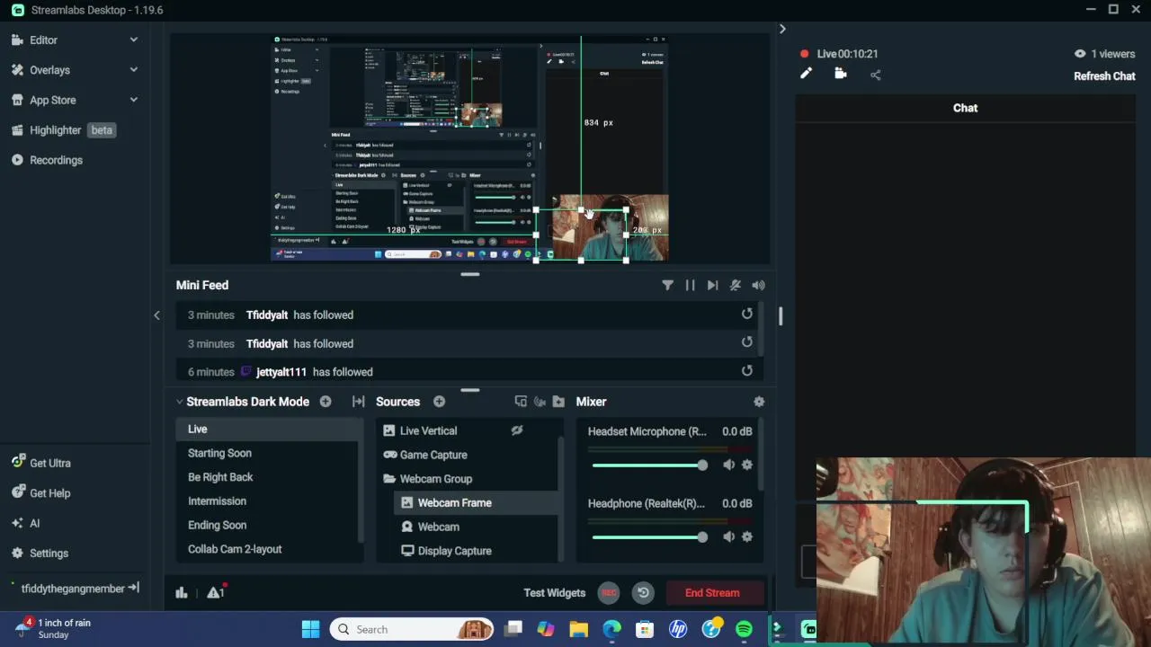Open the Streamlabs Dark Mode collection dropdown
The image size is (1151, 647).
242,402
